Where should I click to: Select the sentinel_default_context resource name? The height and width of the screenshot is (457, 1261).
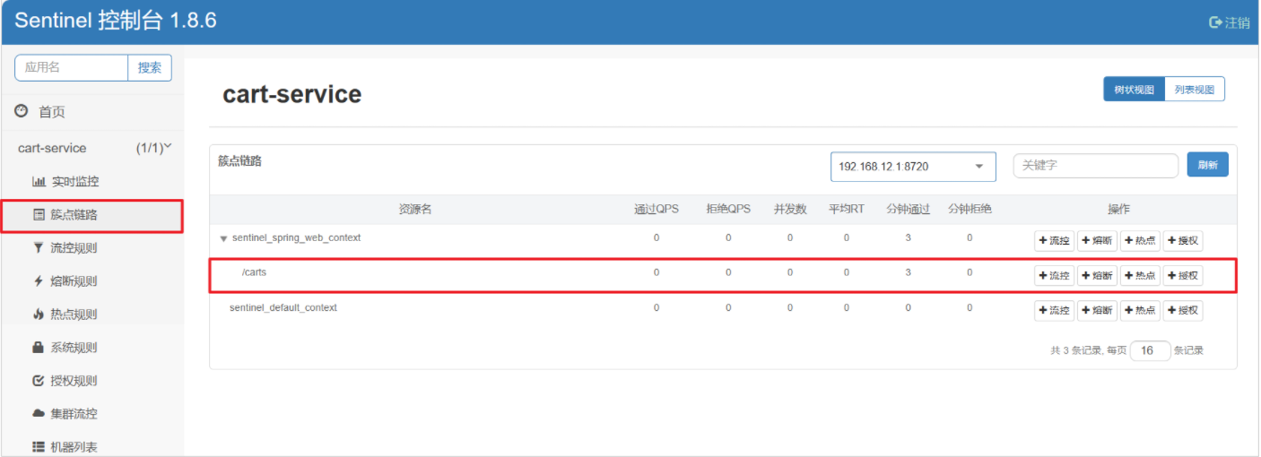283,307
